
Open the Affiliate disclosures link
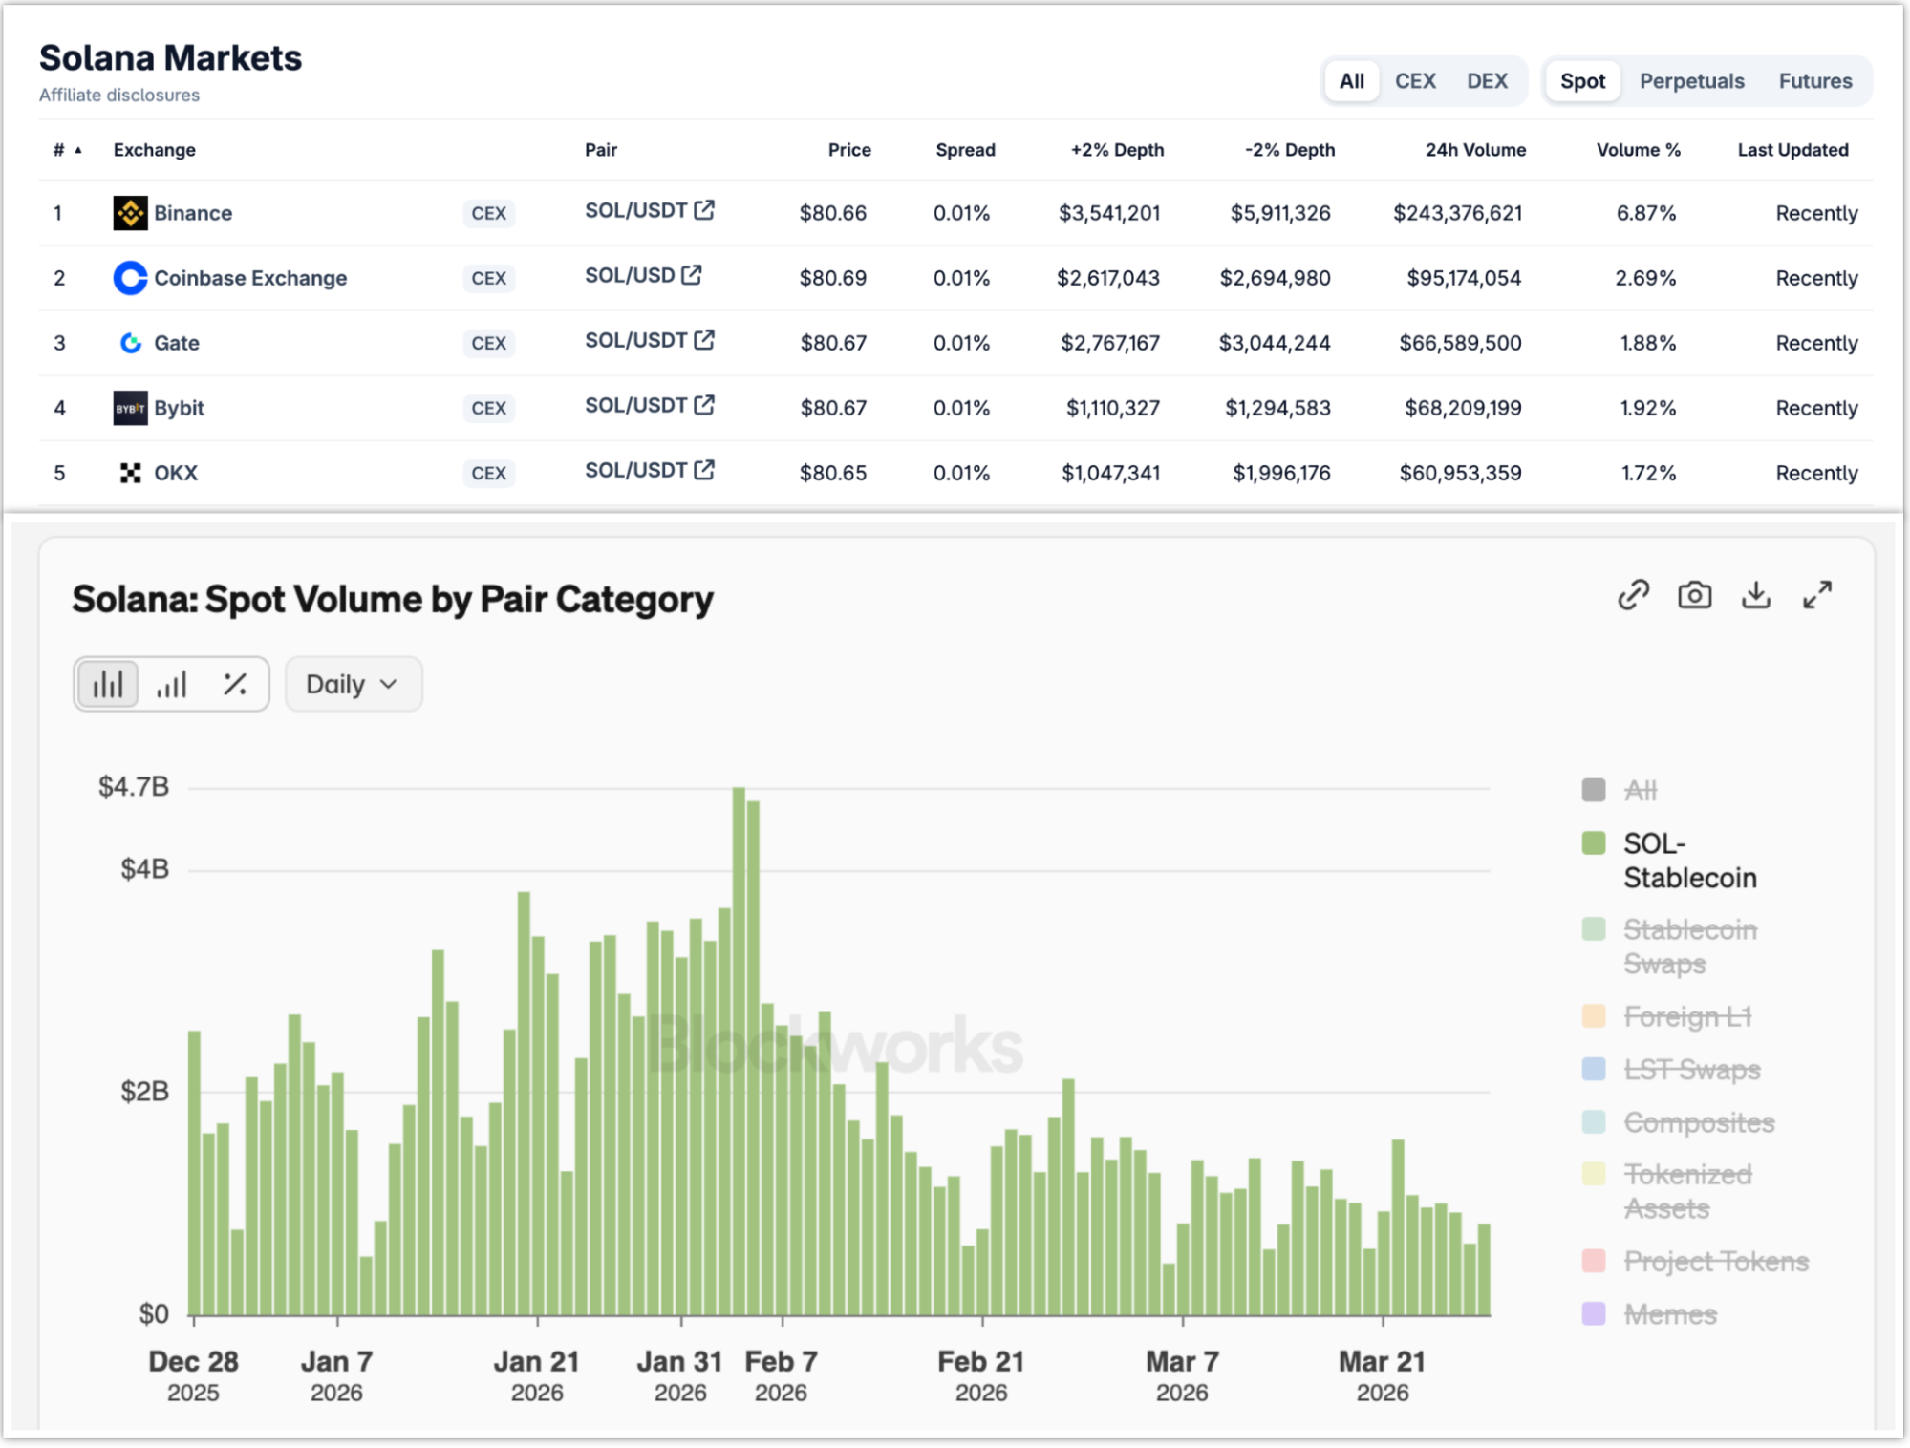(x=119, y=96)
